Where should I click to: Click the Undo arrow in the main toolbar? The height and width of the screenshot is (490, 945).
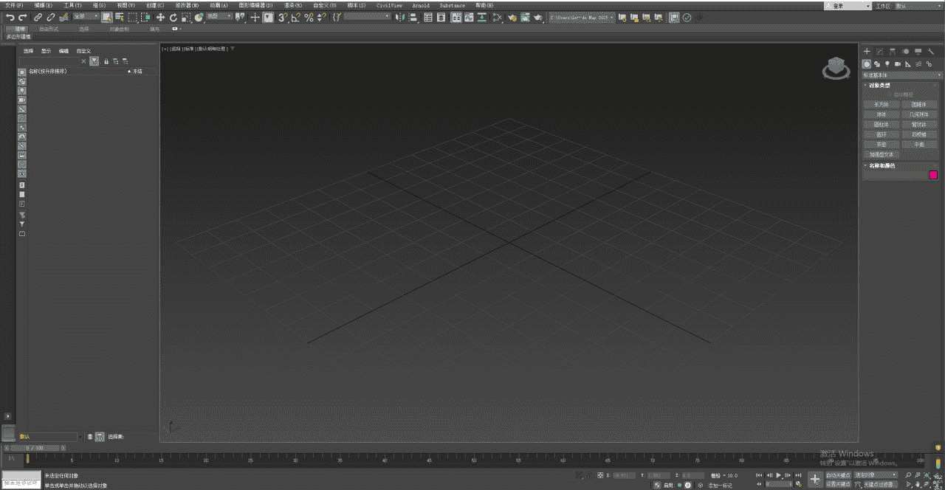click(x=10, y=17)
